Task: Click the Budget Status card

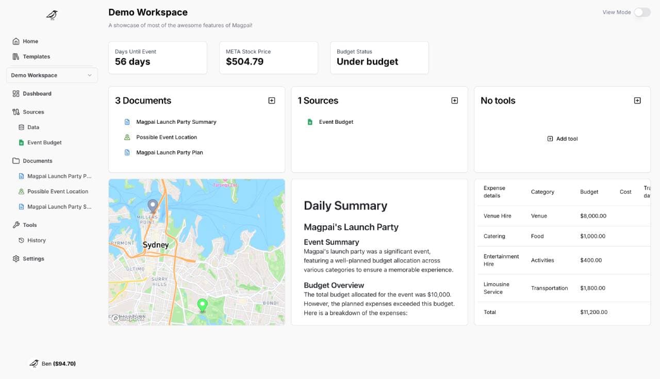Action: [x=379, y=58]
